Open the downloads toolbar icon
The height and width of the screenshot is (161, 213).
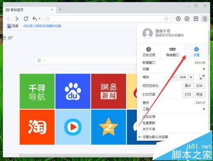point(196,18)
